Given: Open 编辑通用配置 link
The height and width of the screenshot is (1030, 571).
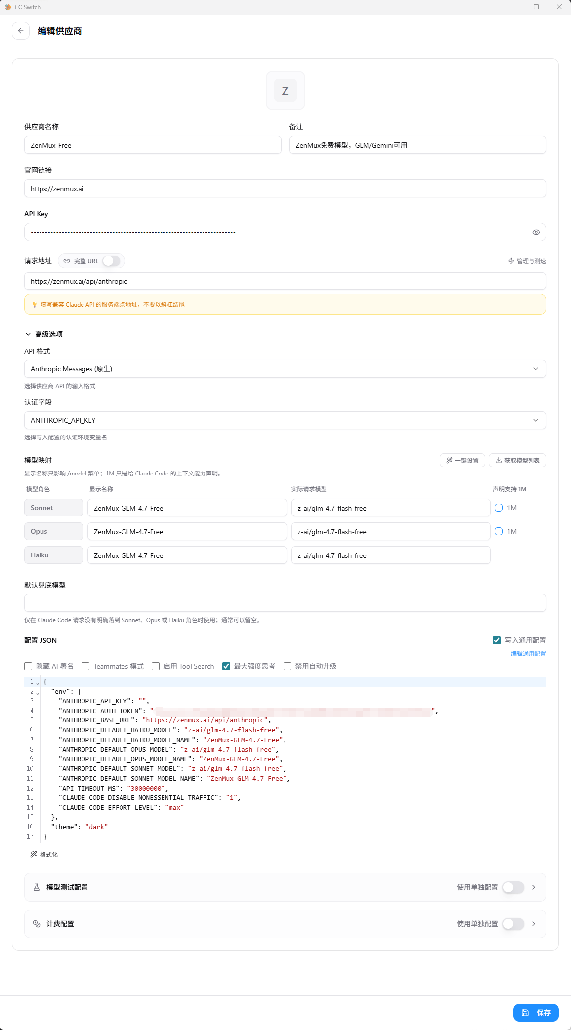Looking at the screenshot, I should click(x=528, y=653).
